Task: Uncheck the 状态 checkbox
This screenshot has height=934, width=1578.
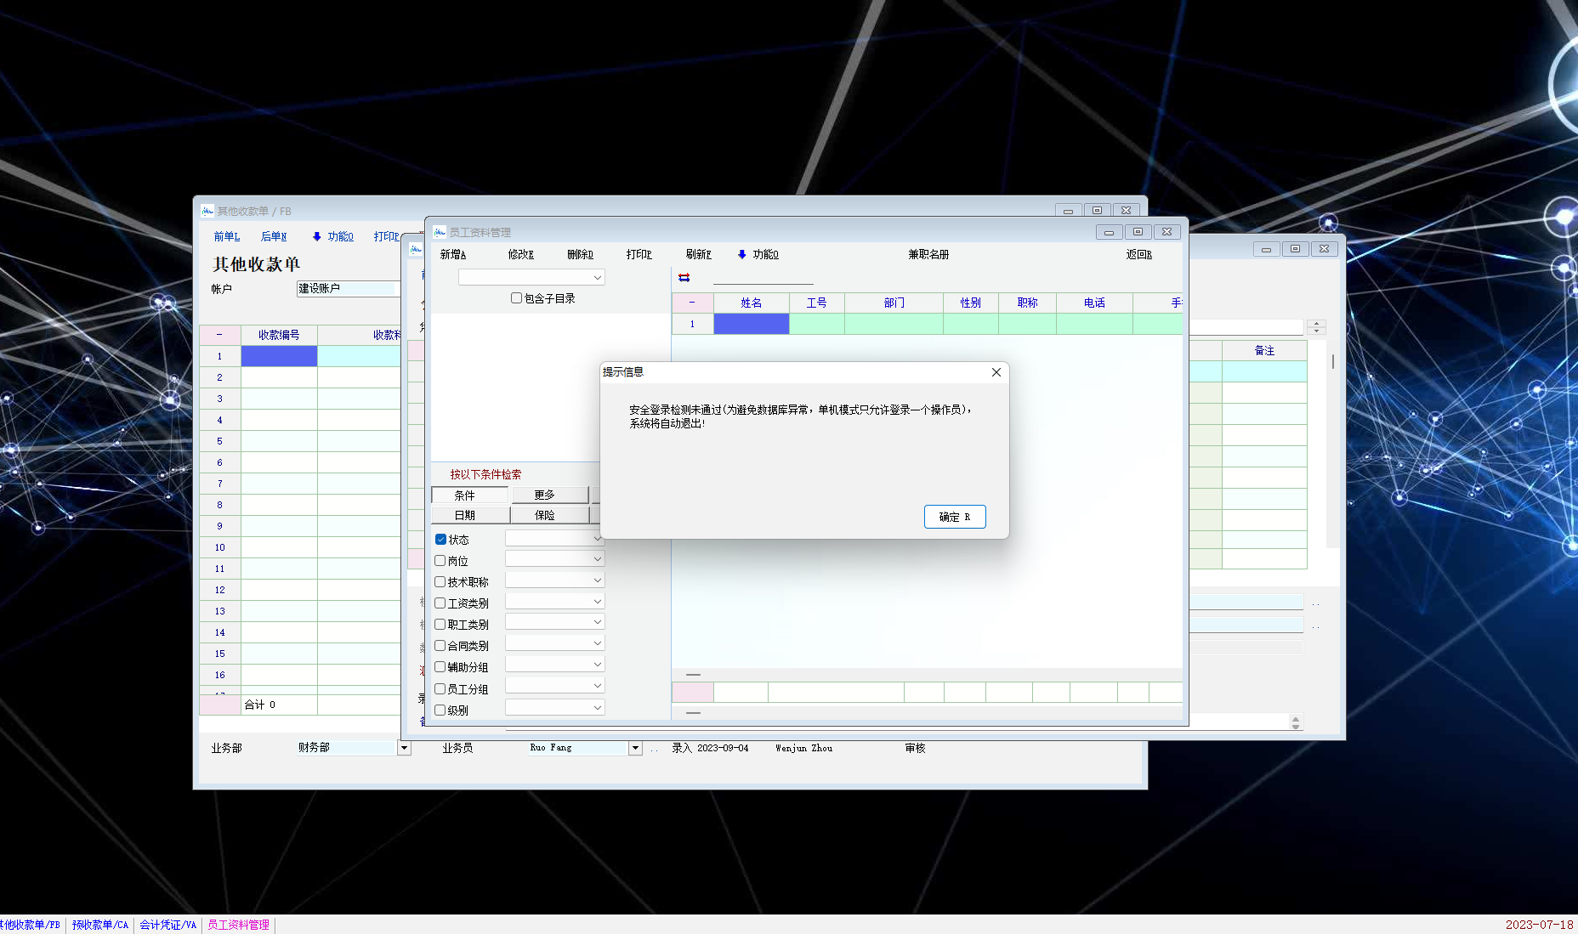Action: [x=440, y=540]
